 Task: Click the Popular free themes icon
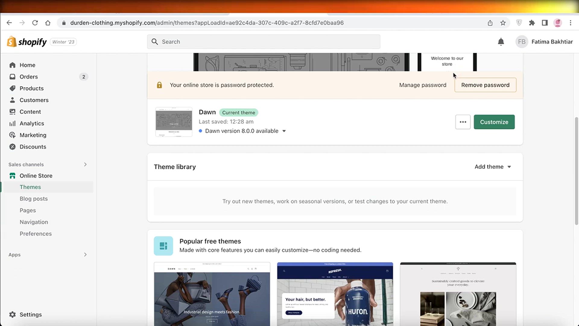coord(163,246)
